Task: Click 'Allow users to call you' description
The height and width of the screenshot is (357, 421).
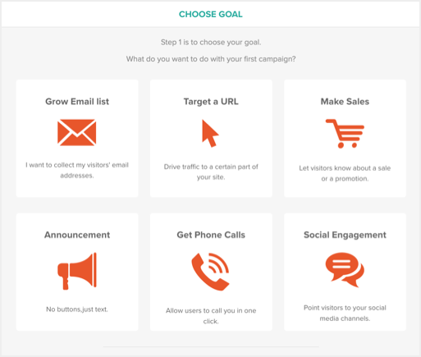Action: pyautogui.click(x=211, y=316)
